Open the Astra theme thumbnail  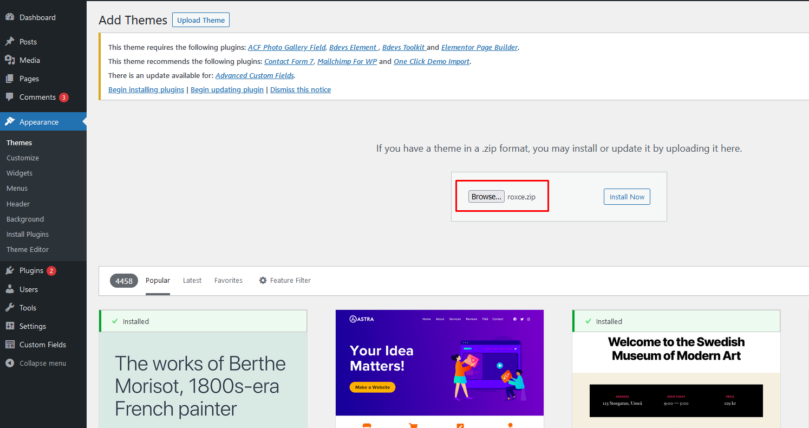(440, 368)
